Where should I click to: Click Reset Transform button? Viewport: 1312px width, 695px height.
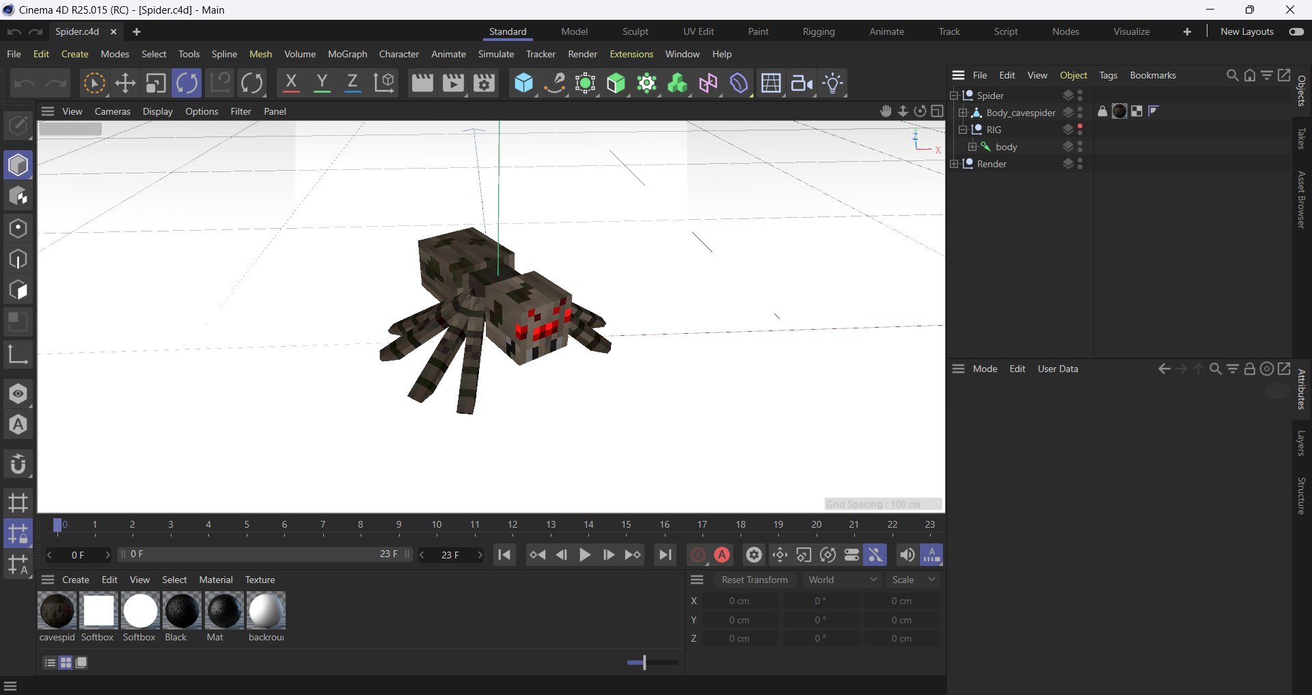(754, 580)
